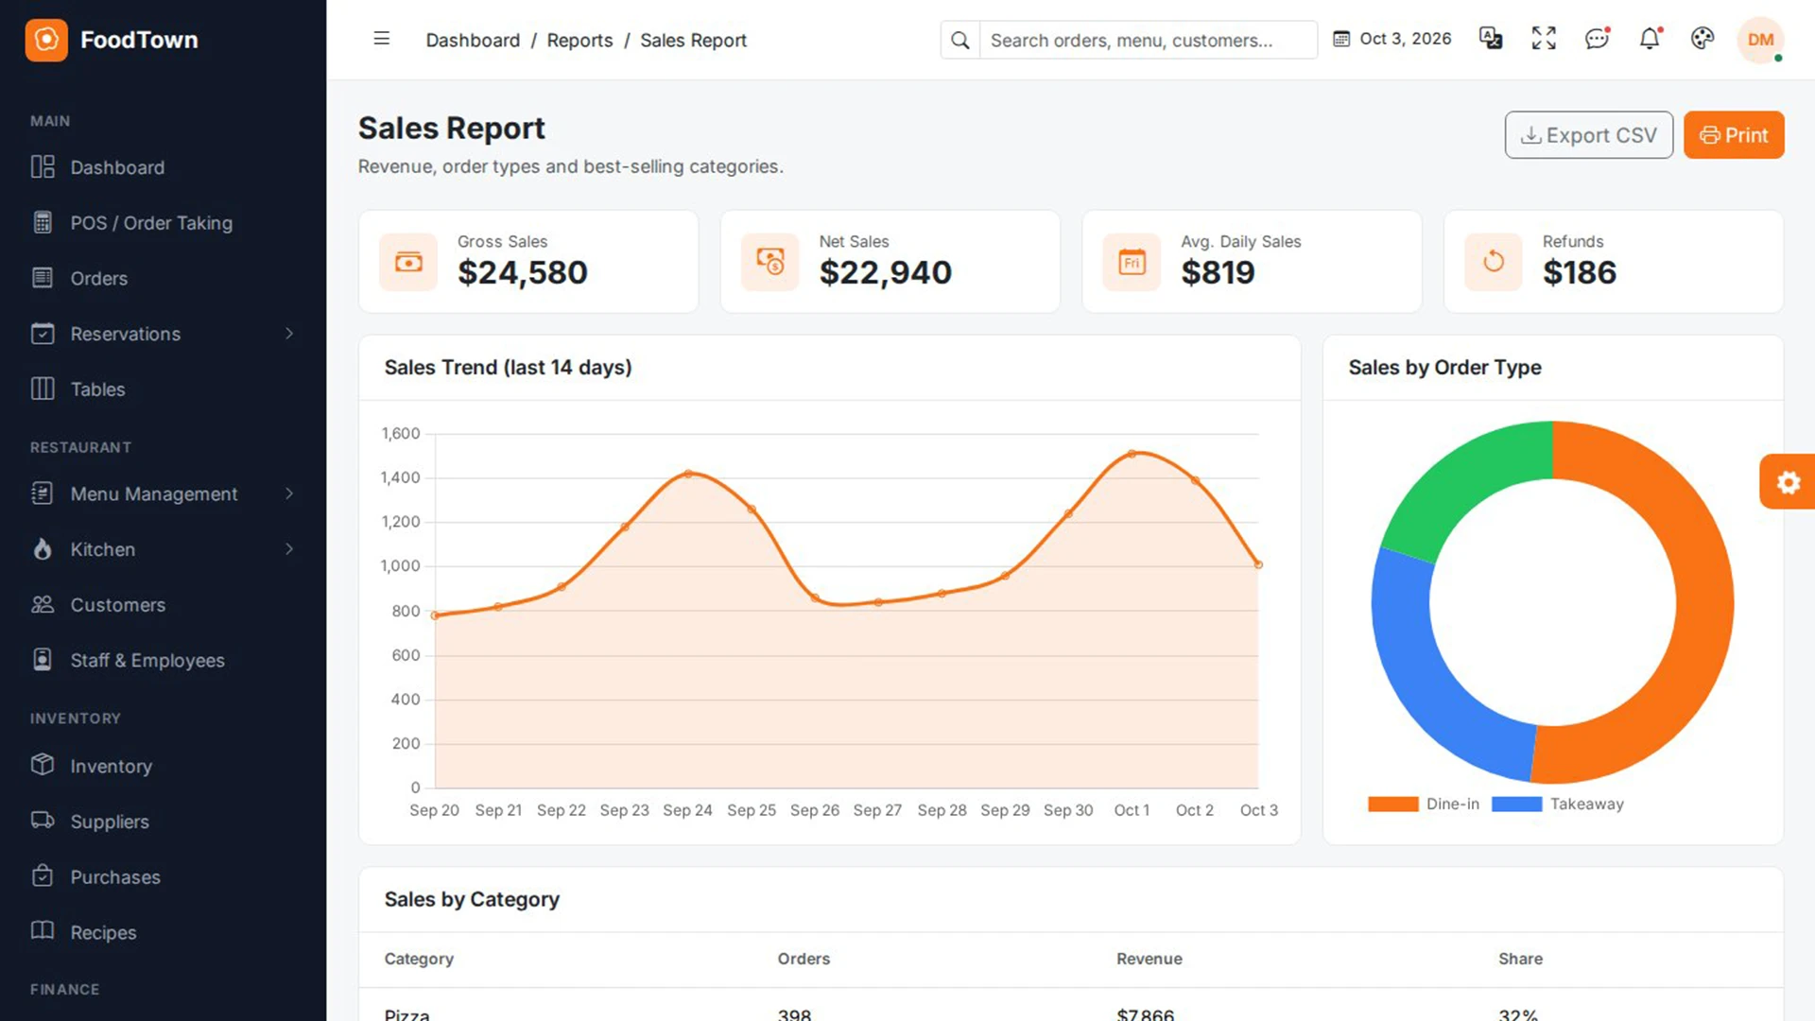The height and width of the screenshot is (1021, 1815).
Task: Click the search magnifier icon
Action: (960, 40)
